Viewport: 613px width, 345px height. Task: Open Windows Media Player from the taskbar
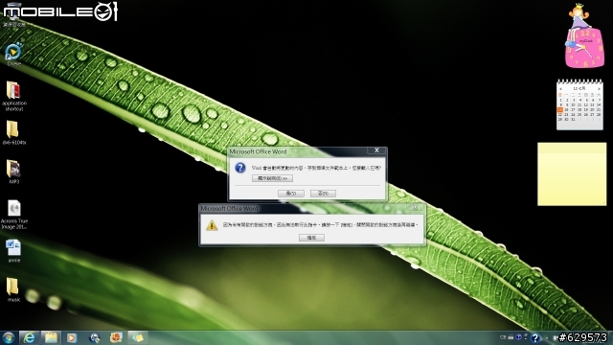[x=72, y=337]
